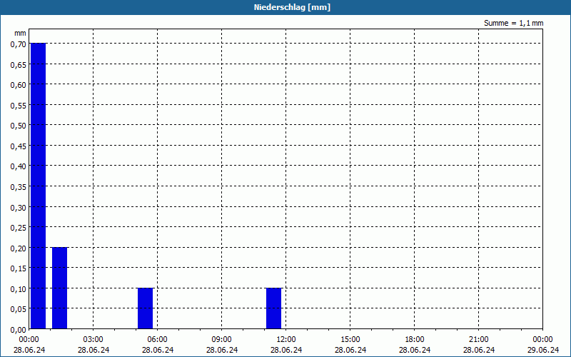571x357 pixels.
Task: Click the y-axis value 0,65
Action: 19,64
